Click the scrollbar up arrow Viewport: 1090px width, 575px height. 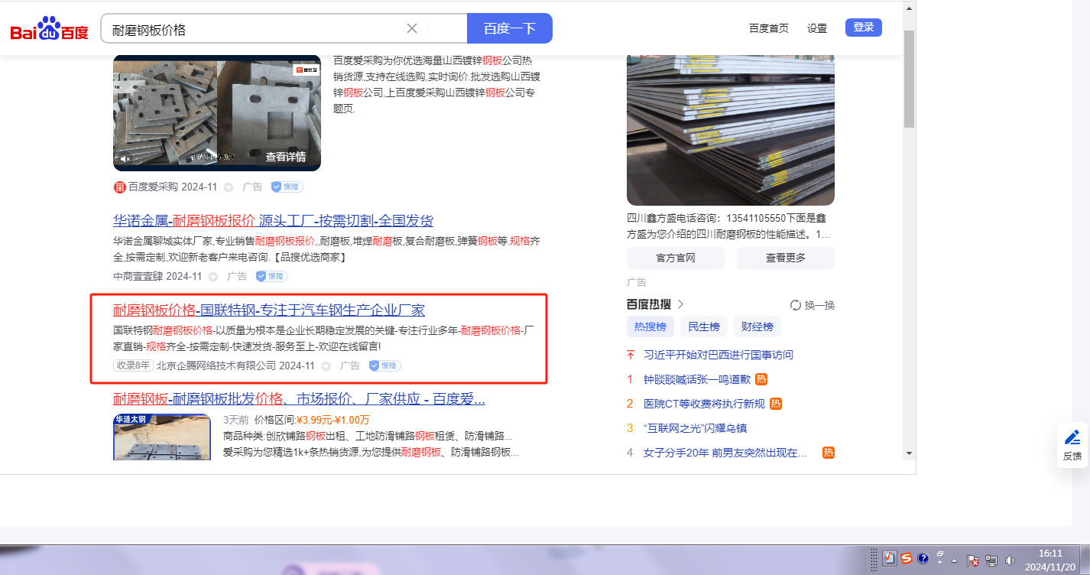909,8
